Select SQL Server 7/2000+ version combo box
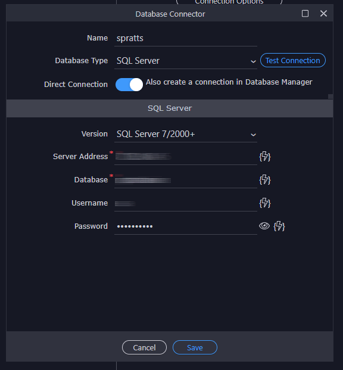Viewport: 343px width, 370px height. coord(186,134)
